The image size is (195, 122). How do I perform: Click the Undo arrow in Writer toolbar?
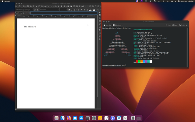pos(48,6)
